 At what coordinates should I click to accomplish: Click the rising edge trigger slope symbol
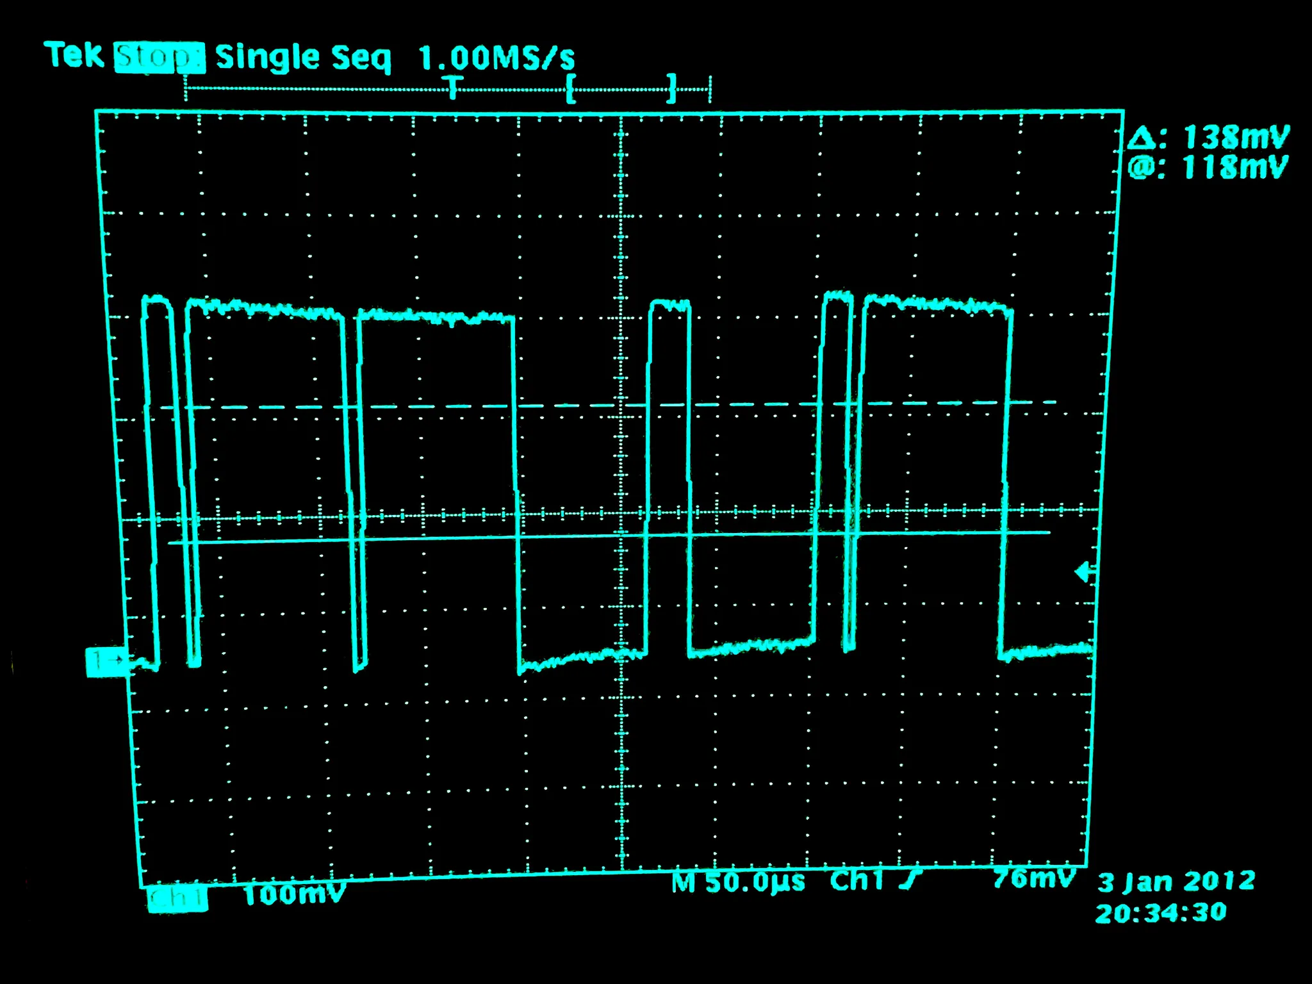pos(910,881)
